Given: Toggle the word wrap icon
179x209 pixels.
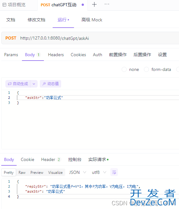Looking at the screenshot, I should point(114,172).
